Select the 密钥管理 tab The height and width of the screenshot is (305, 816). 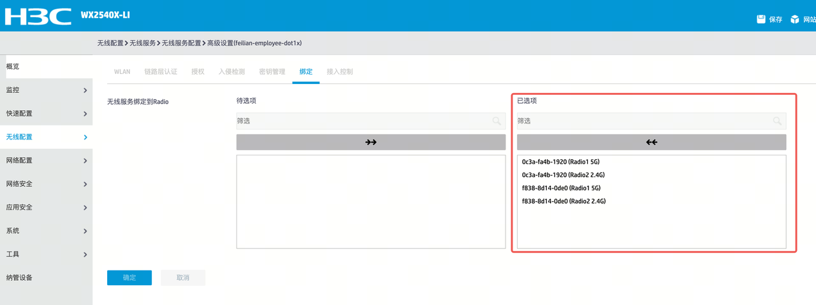click(x=272, y=72)
